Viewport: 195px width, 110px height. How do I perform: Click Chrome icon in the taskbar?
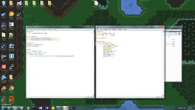tap(28, 108)
